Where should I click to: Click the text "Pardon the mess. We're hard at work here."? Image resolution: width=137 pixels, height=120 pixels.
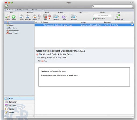point(60,75)
